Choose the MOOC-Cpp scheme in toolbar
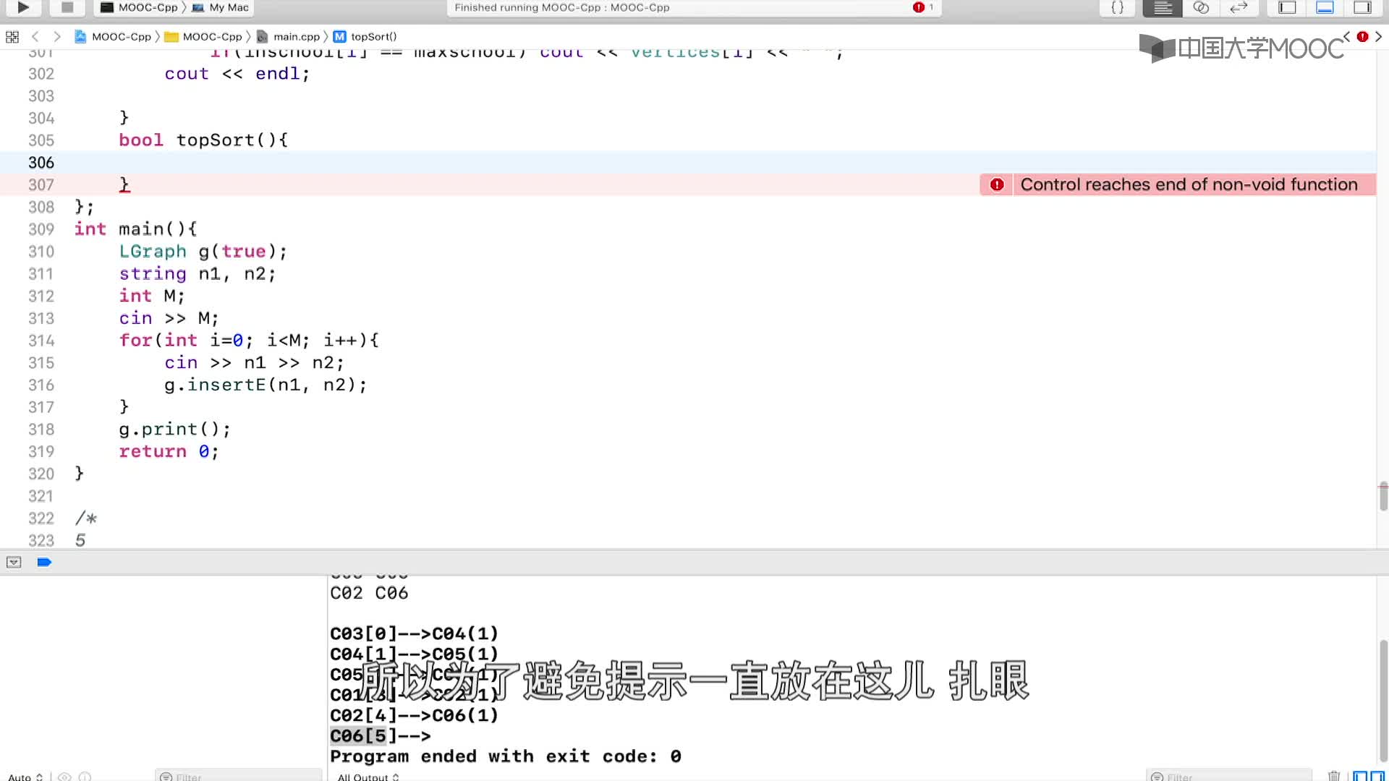 140,7
